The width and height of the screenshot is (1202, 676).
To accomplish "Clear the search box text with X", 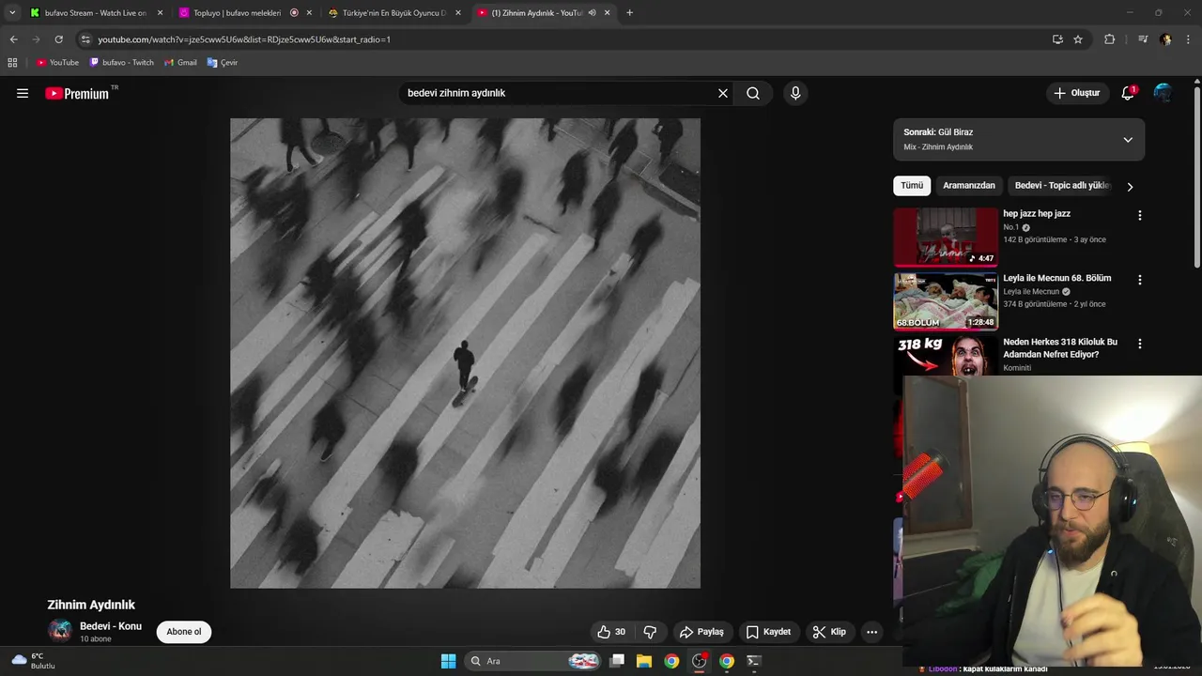I will click(x=723, y=93).
